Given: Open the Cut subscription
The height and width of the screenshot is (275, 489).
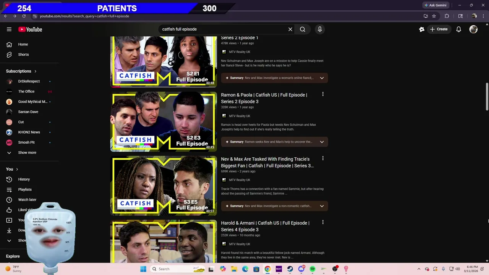Looking at the screenshot, I should click(x=29, y=122).
